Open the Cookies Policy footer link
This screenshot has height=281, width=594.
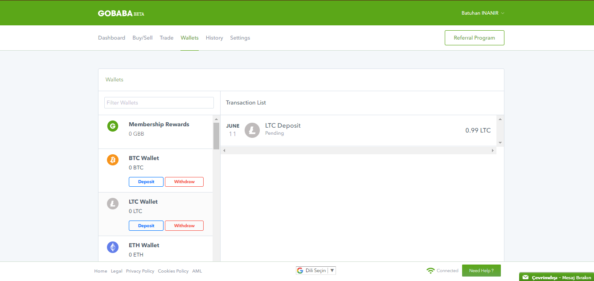173,271
